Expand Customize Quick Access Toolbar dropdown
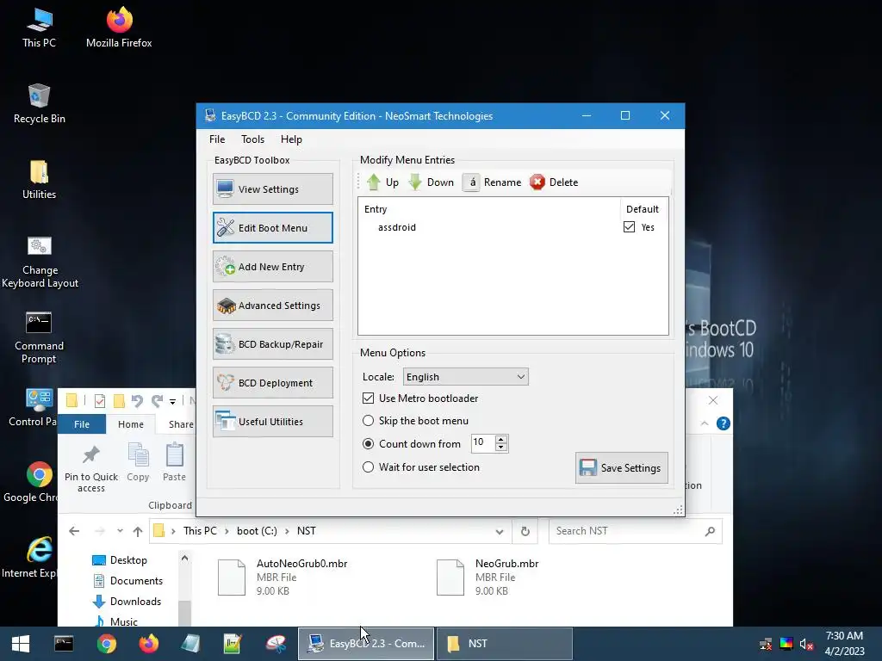This screenshot has height=661, width=882. (172, 401)
